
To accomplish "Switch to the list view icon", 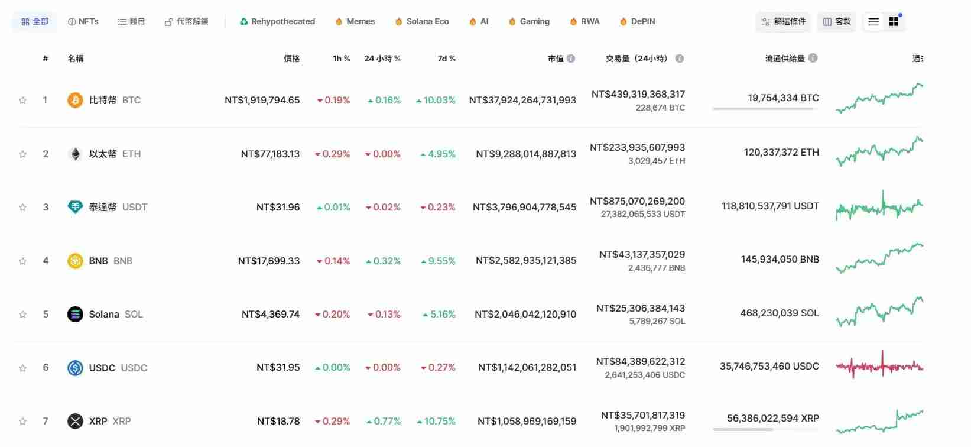I will (873, 21).
